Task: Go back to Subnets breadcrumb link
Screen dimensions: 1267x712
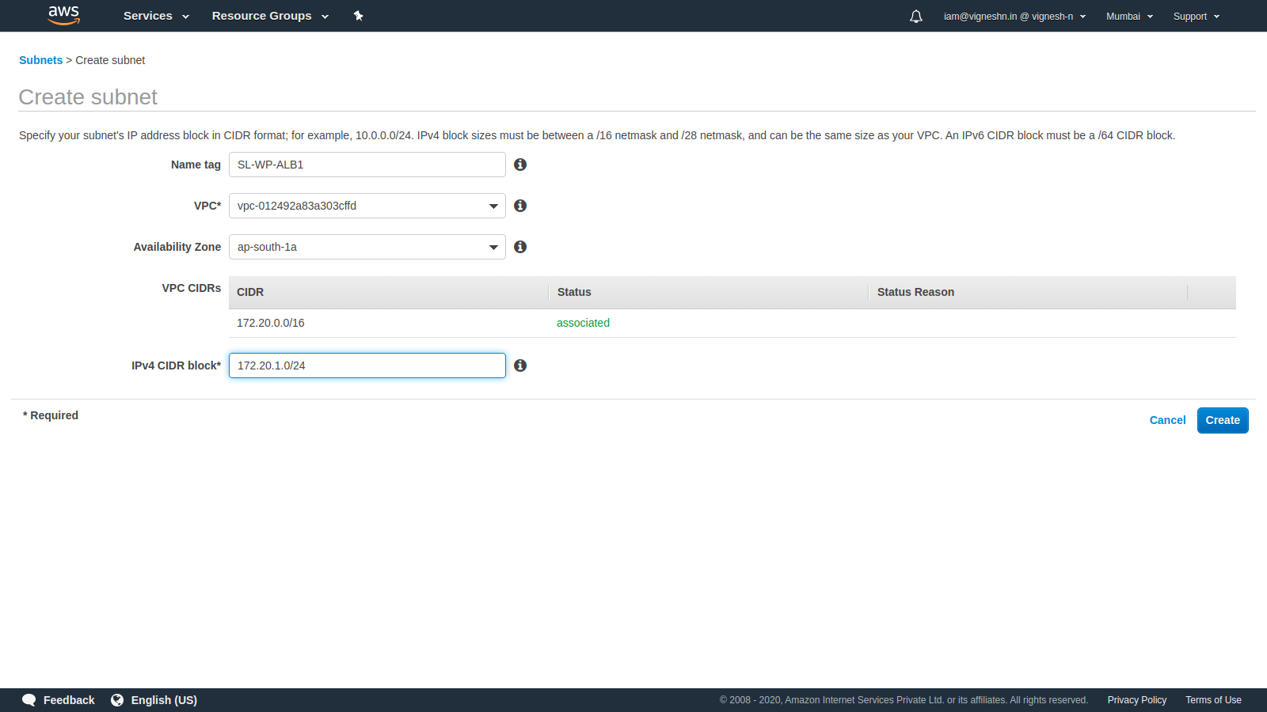Action: tap(40, 60)
